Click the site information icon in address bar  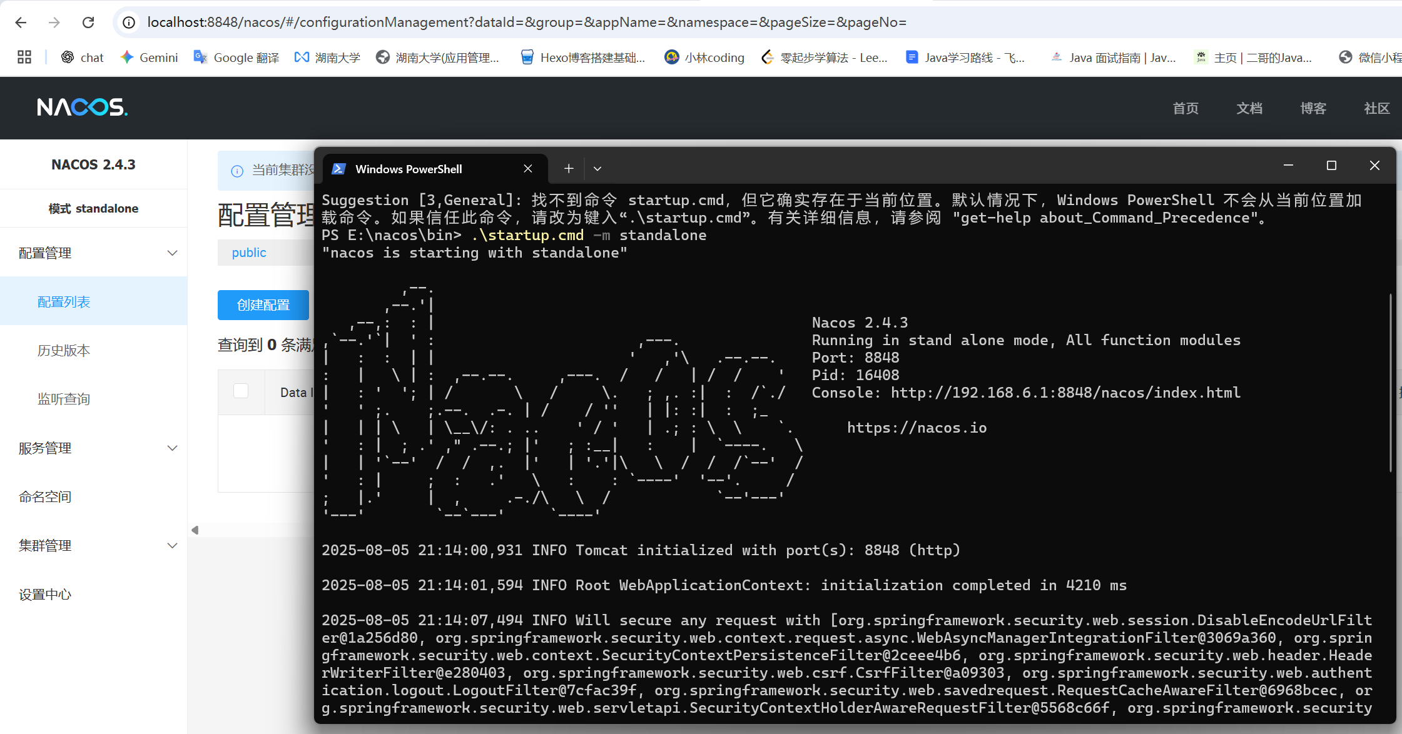[129, 23]
